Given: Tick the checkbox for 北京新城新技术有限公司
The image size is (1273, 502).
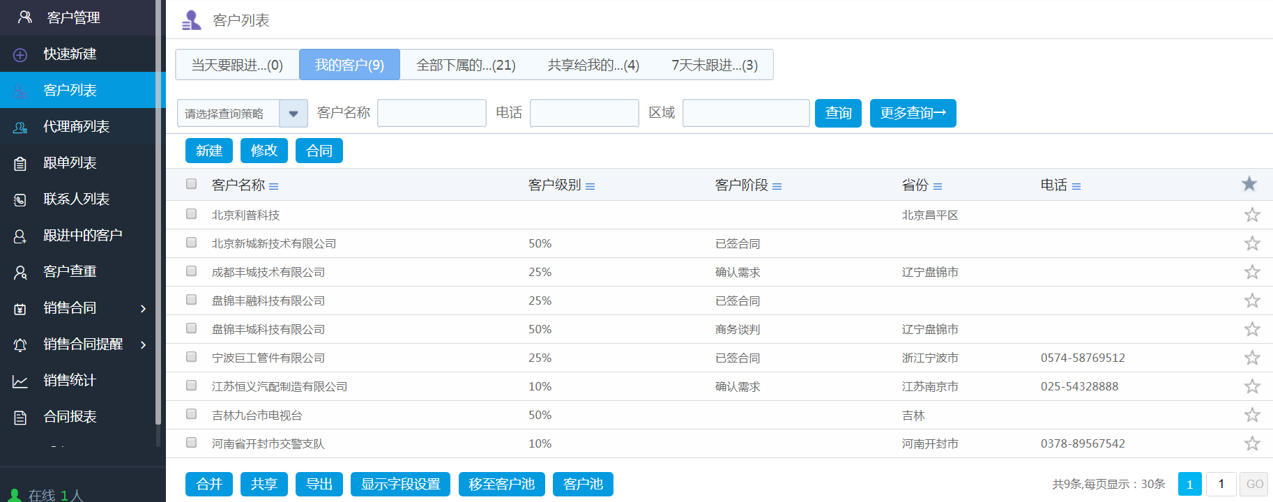Looking at the screenshot, I should click(191, 243).
